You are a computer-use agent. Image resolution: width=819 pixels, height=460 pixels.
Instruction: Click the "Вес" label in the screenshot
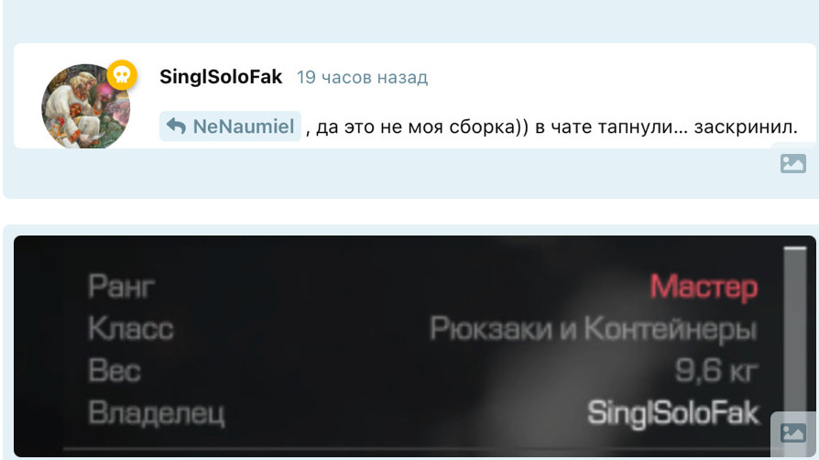(x=115, y=370)
